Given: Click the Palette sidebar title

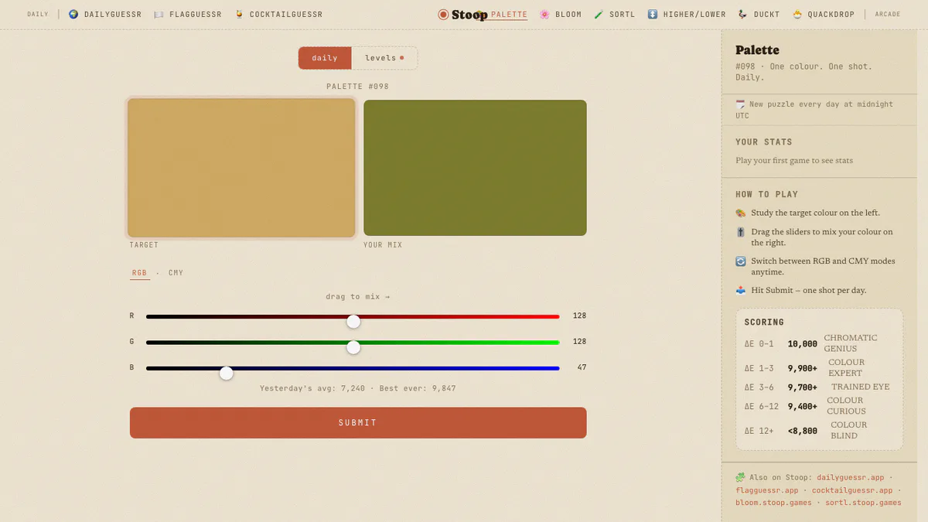Looking at the screenshot, I should coord(757,50).
